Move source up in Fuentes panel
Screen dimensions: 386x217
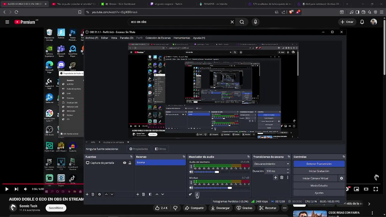(106, 194)
